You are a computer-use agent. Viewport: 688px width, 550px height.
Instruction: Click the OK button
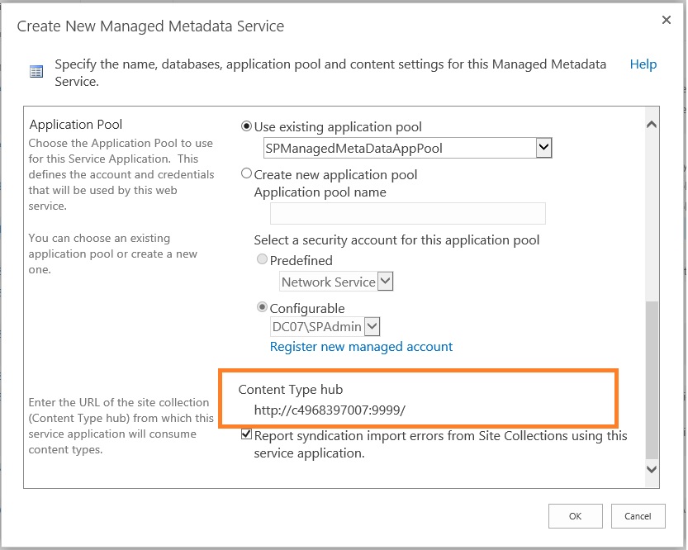pos(576,515)
